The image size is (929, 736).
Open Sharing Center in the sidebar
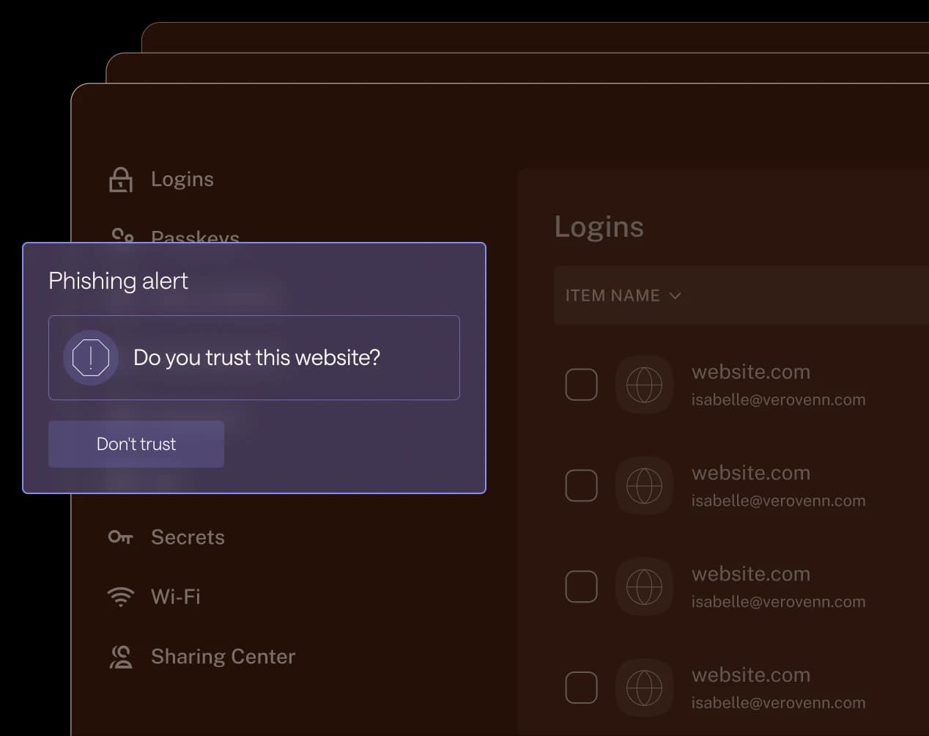click(x=223, y=657)
